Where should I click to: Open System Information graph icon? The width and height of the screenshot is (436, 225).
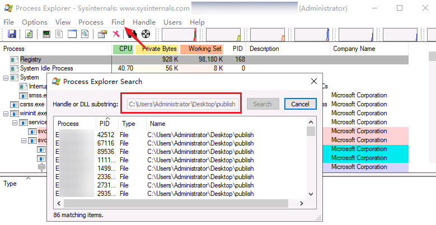[x=46, y=34]
